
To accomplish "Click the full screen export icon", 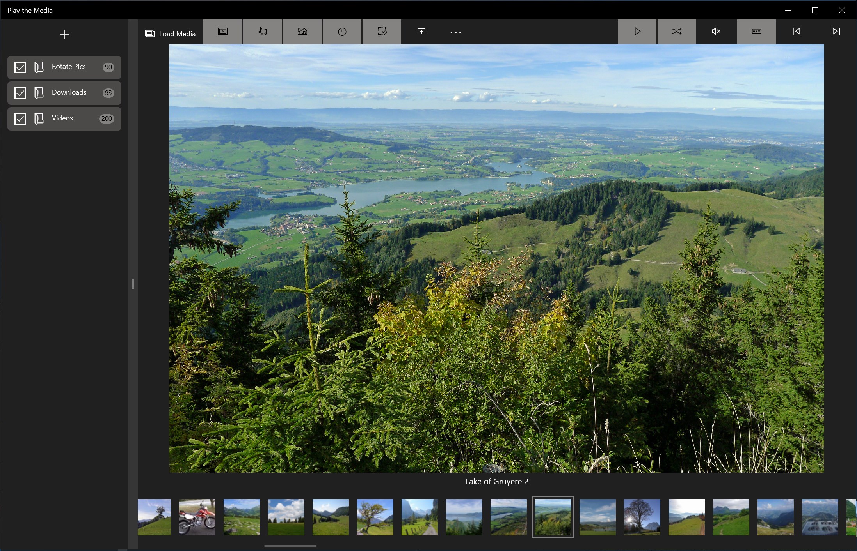I will 421,32.
